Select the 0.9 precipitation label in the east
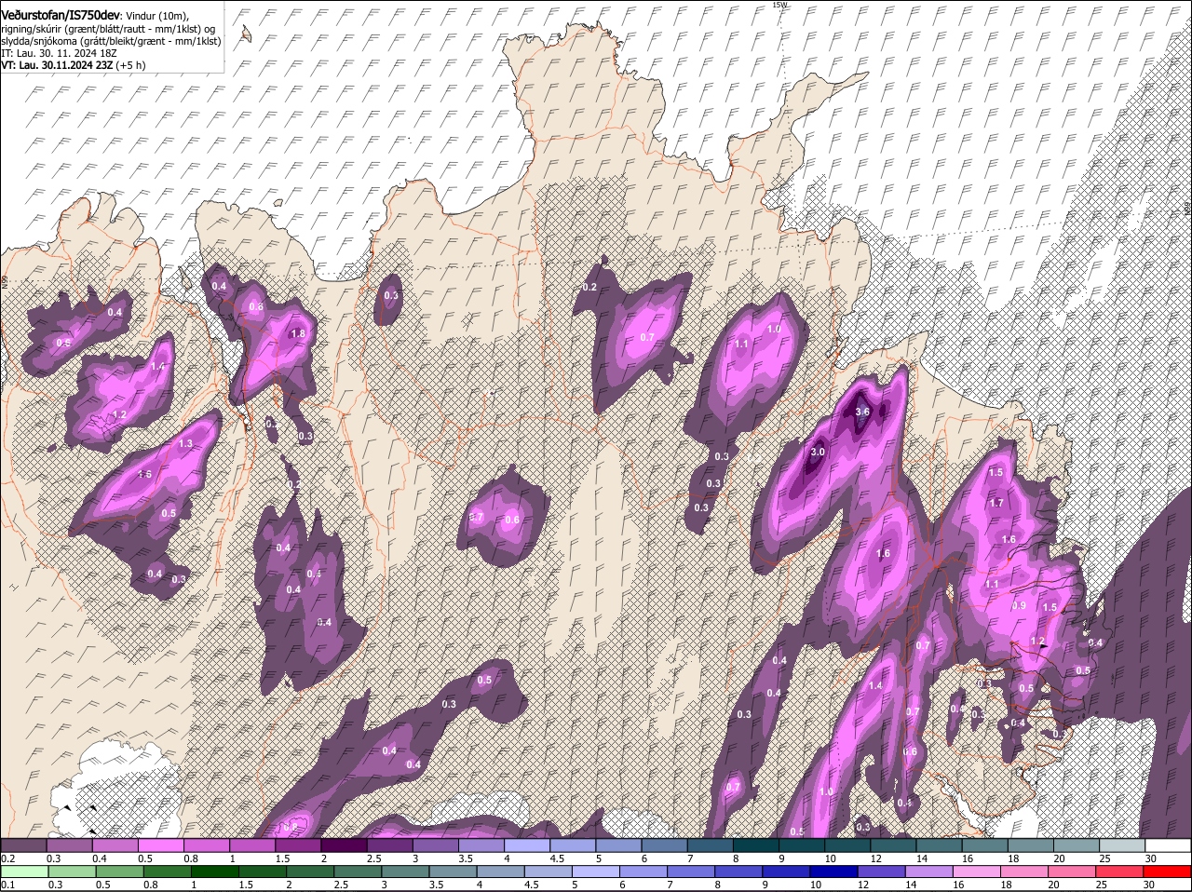The image size is (1192, 892). pyautogui.click(x=1019, y=605)
